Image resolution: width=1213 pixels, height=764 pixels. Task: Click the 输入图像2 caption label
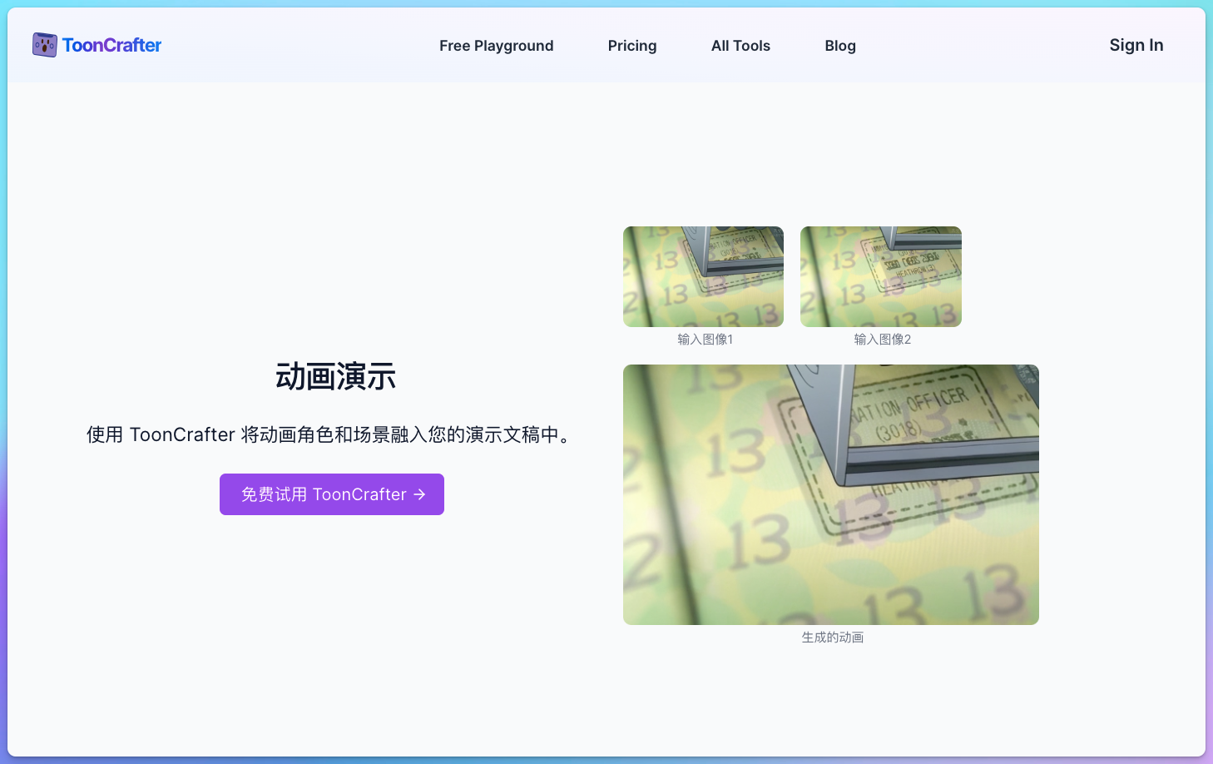[x=882, y=340]
